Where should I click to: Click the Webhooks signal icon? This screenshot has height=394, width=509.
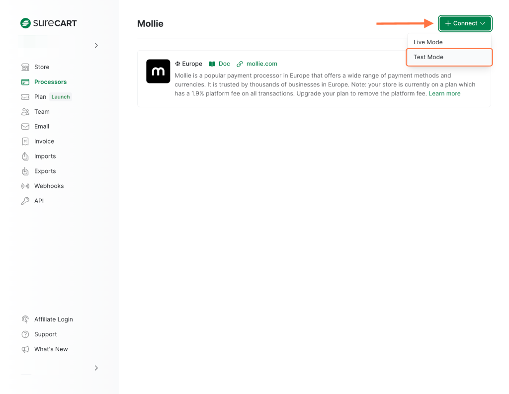tap(25, 186)
